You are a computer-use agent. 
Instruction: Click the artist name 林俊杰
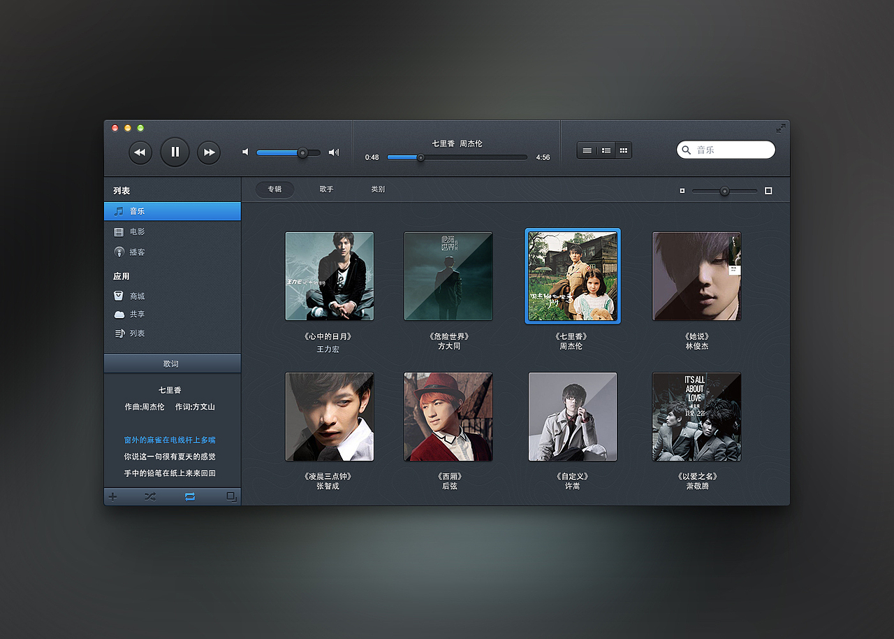click(697, 346)
